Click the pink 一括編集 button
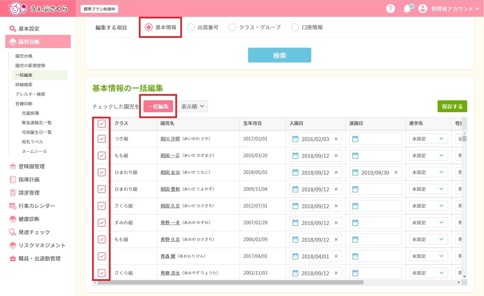484x296 pixels. pos(158,106)
